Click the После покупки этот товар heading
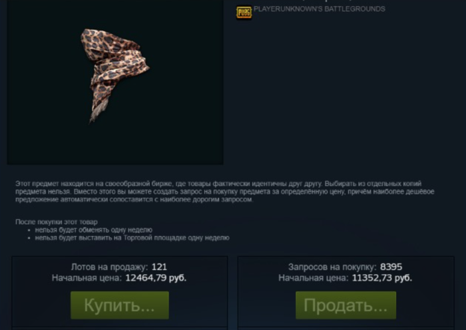This screenshot has width=466, height=330. click(57, 222)
